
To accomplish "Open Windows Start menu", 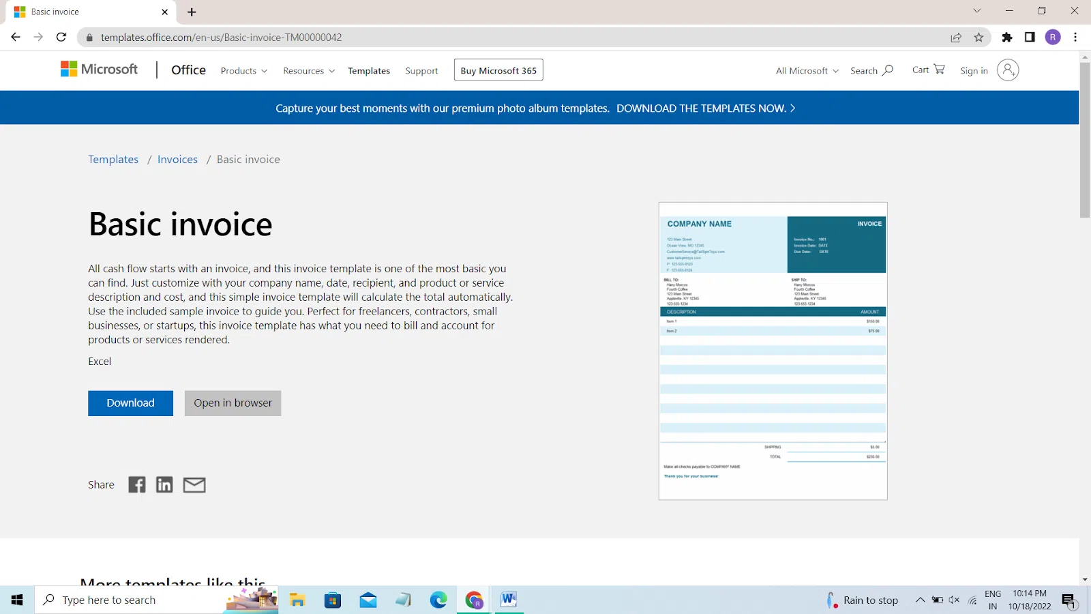I will pos(17,600).
